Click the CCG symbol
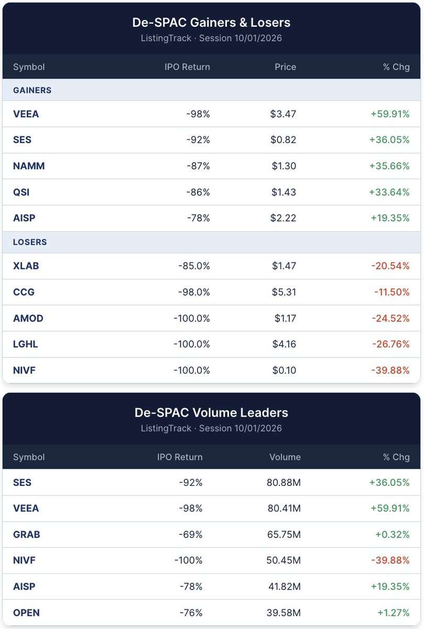This screenshot has height=629, width=424. [x=24, y=292]
